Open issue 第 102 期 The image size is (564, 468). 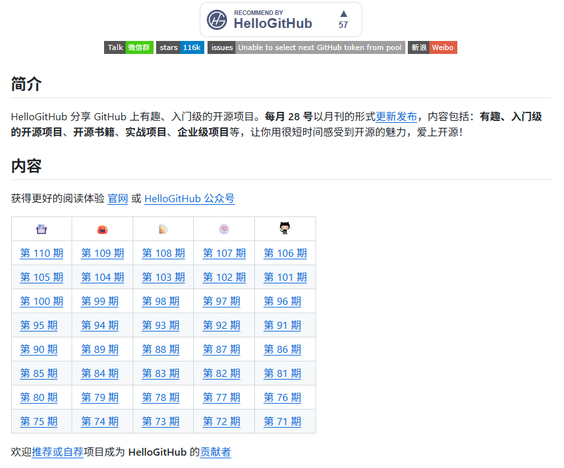(224, 277)
